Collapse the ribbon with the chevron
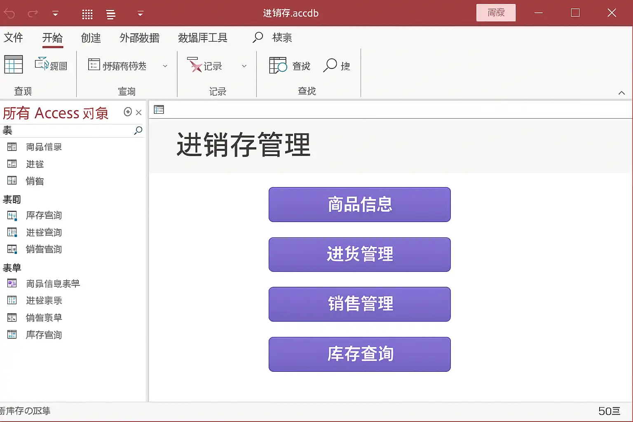Viewport: 633px width, 422px height. point(621,93)
